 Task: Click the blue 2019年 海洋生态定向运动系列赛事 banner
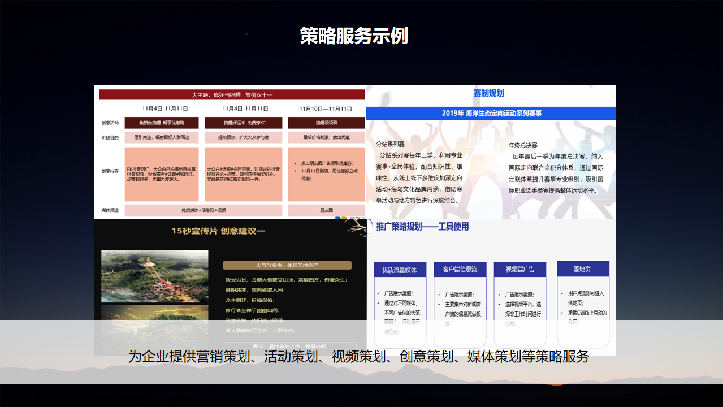coord(491,113)
